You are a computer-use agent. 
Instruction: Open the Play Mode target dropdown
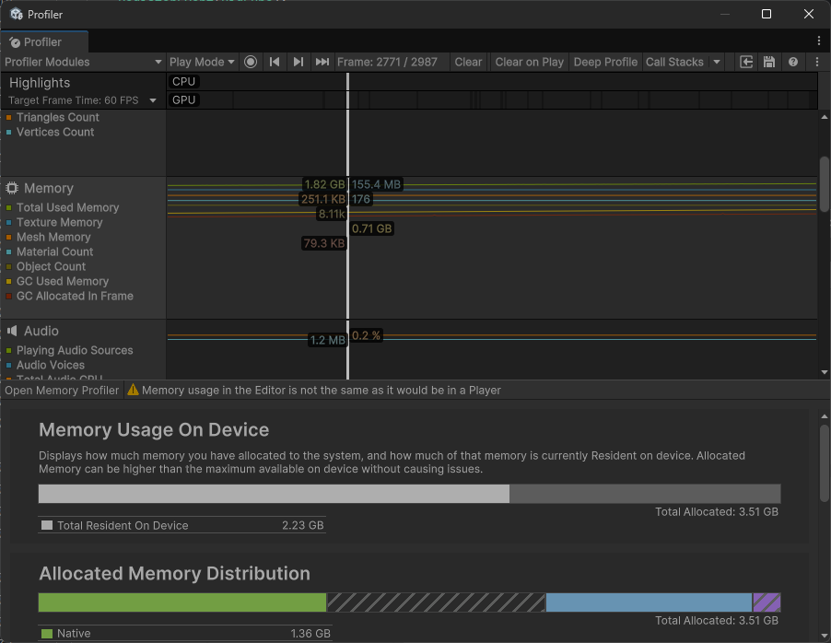tap(201, 62)
